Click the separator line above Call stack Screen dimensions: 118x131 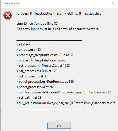(x=49, y=40)
